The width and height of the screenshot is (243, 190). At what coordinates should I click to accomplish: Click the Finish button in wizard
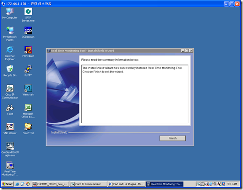173,138
